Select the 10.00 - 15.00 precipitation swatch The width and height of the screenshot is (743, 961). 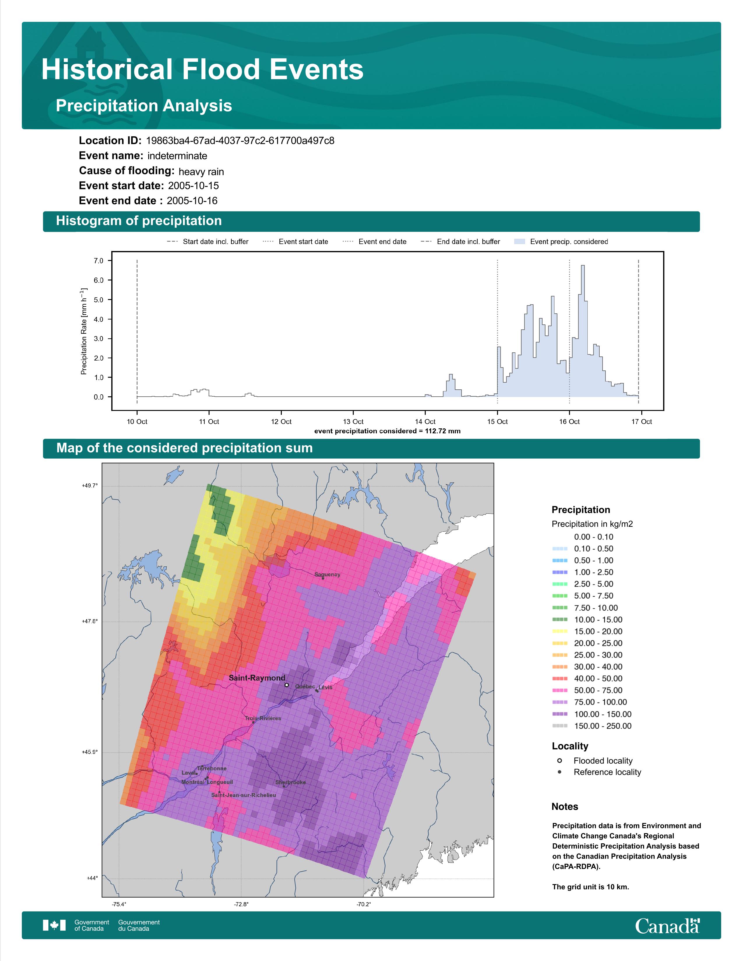click(559, 619)
